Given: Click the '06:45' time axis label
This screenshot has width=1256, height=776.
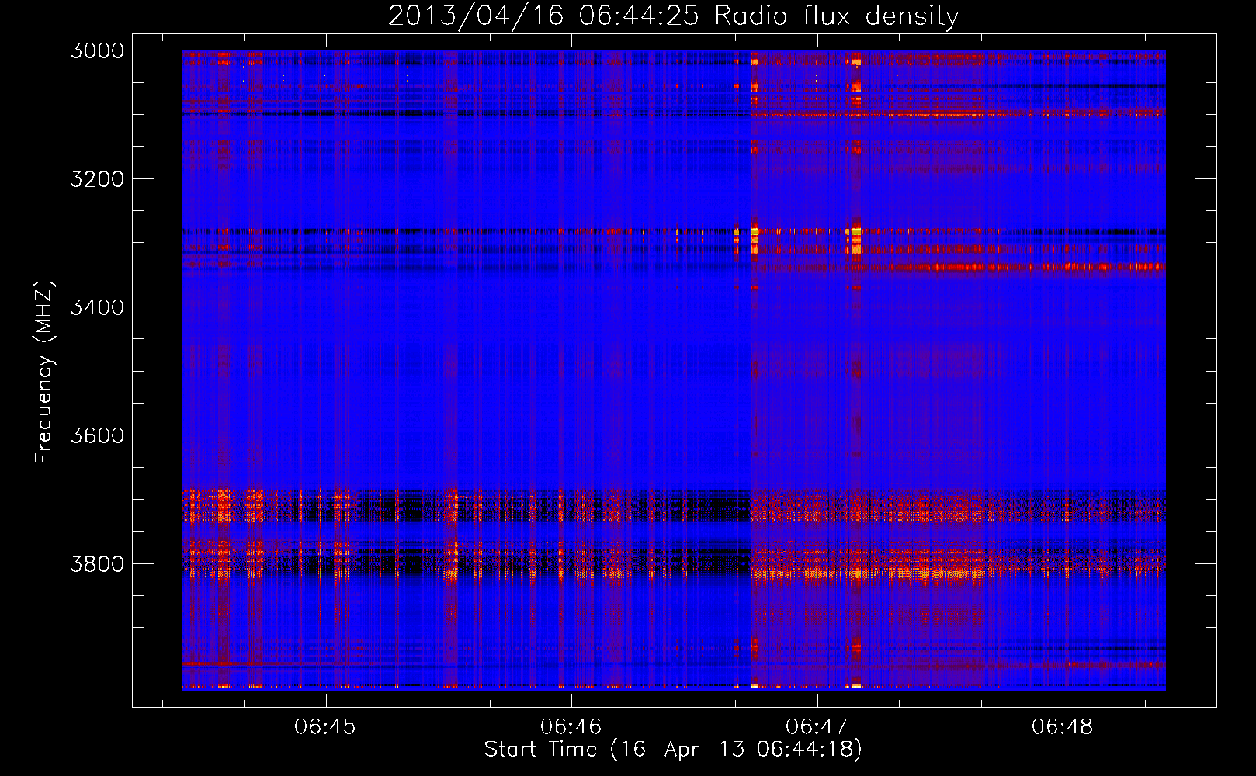Looking at the screenshot, I should coord(325,726).
